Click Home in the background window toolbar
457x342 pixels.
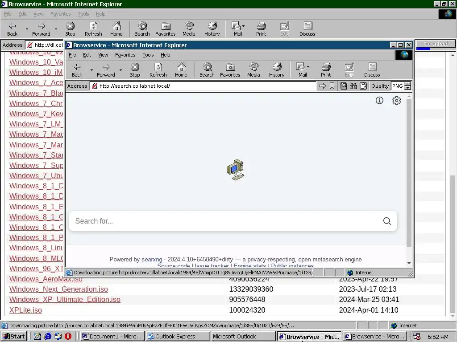click(116, 29)
